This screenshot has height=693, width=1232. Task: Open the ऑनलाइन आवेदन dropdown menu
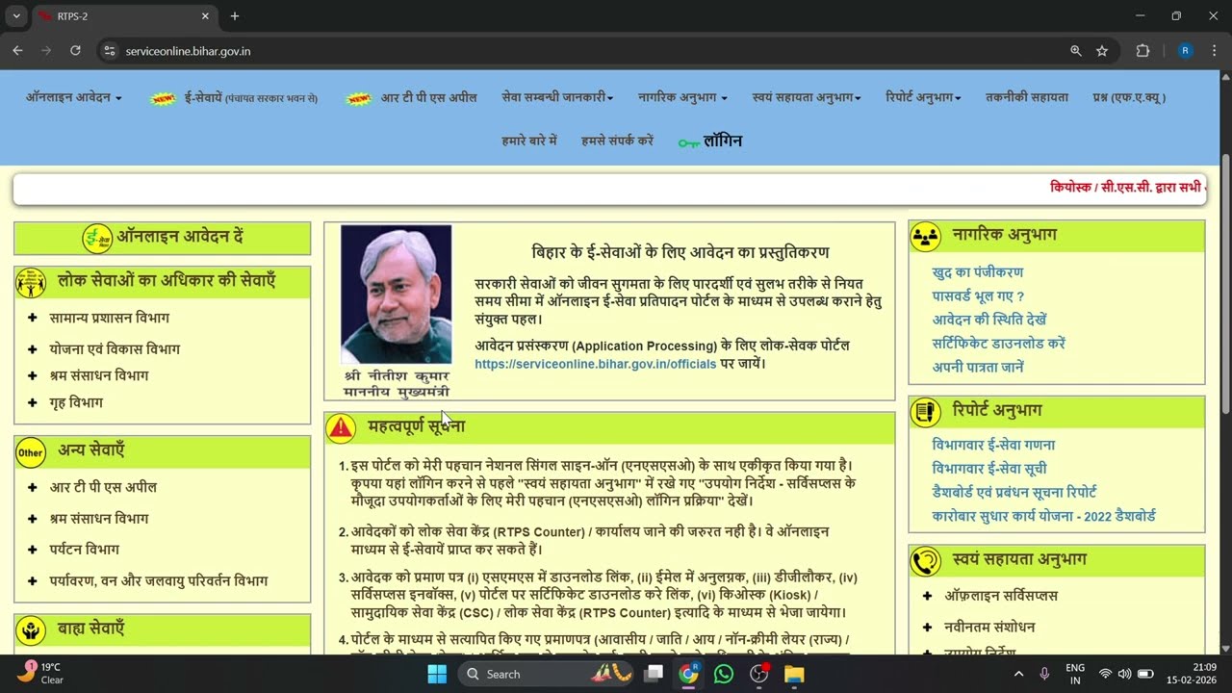point(74,97)
